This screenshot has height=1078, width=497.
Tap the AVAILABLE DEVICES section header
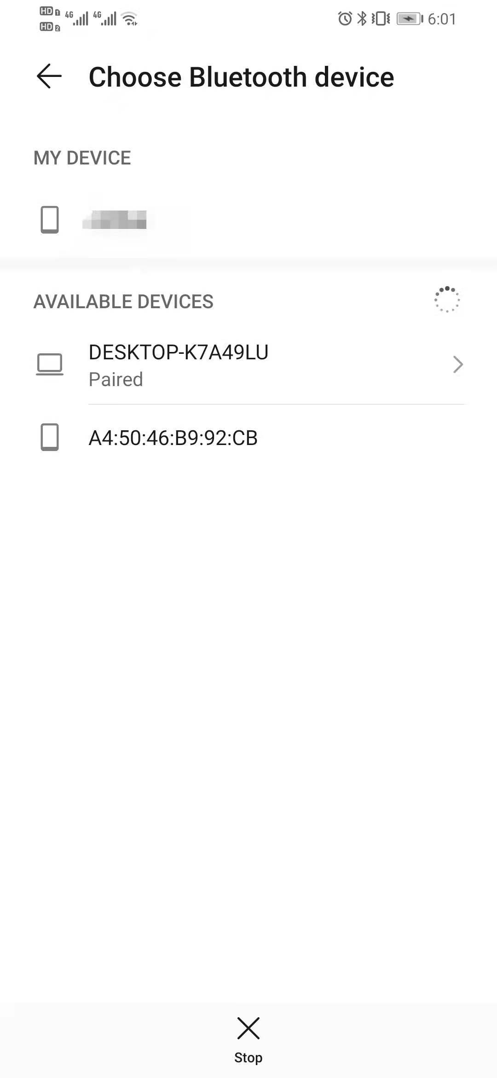(x=123, y=302)
